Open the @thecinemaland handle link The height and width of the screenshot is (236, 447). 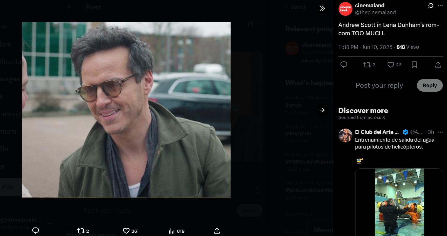tap(375, 12)
